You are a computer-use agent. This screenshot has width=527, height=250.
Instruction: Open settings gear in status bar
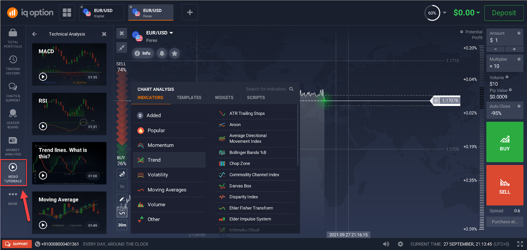(401, 244)
